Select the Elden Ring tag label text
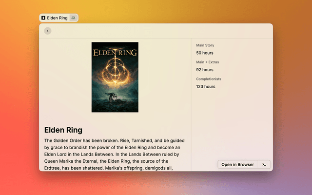Screen dimensions: 312x195 57,18
